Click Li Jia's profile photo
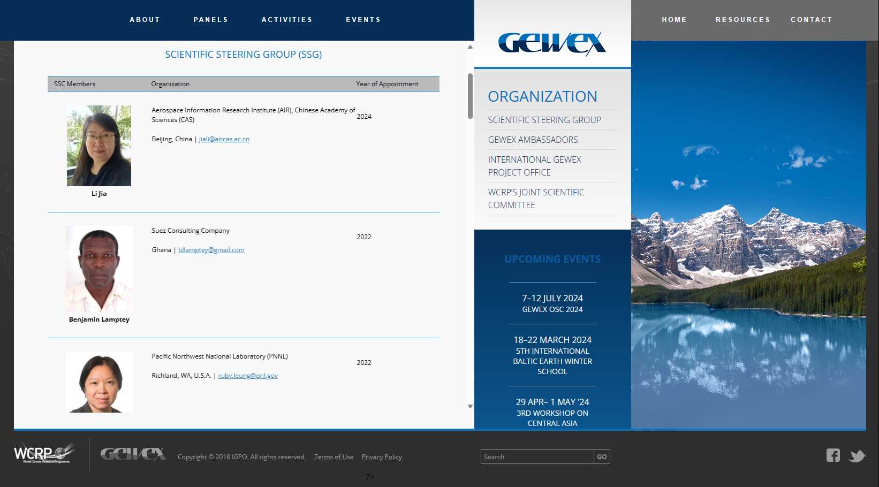 coord(99,146)
